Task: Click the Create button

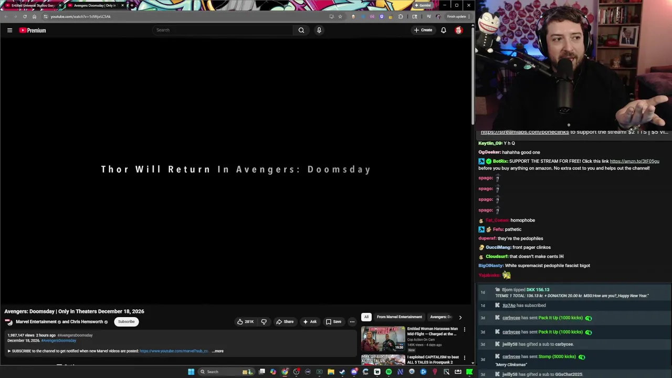Action: coord(423,30)
